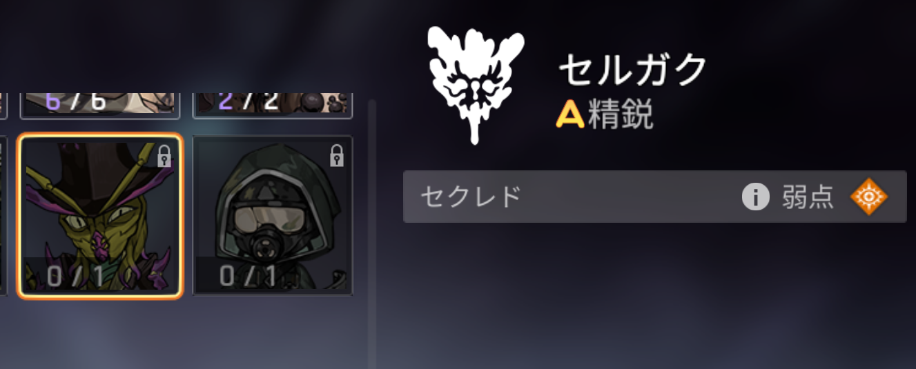The width and height of the screenshot is (916, 369).
Task: Click the 精鋭 rank label
Action: pyautogui.click(x=621, y=116)
